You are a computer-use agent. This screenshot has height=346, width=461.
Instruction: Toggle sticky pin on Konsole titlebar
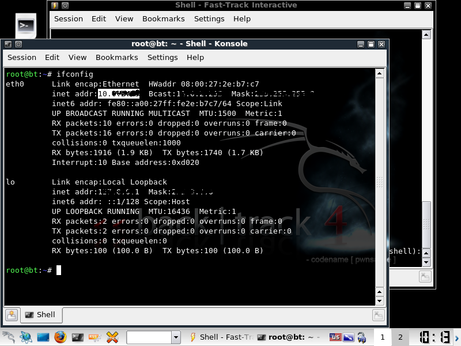pyautogui.click(x=18, y=44)
